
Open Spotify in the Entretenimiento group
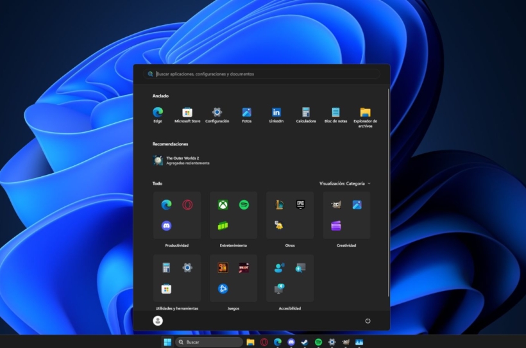coord(244,204)
